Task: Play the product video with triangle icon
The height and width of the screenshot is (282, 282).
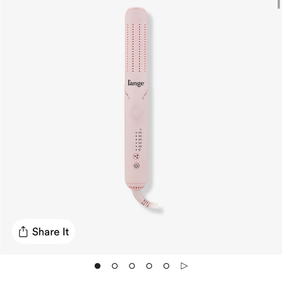Action: click(184, 266)
